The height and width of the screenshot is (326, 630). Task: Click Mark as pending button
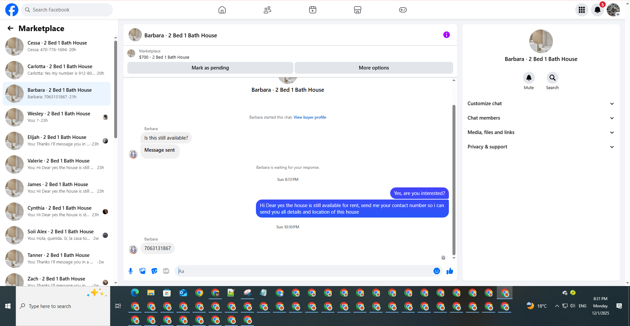[210, 68]
